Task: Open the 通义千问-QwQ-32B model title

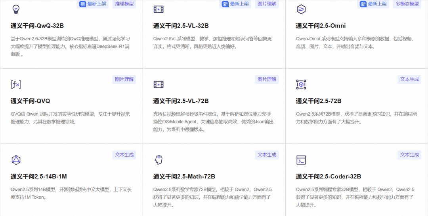Action: tap(37, 26)
